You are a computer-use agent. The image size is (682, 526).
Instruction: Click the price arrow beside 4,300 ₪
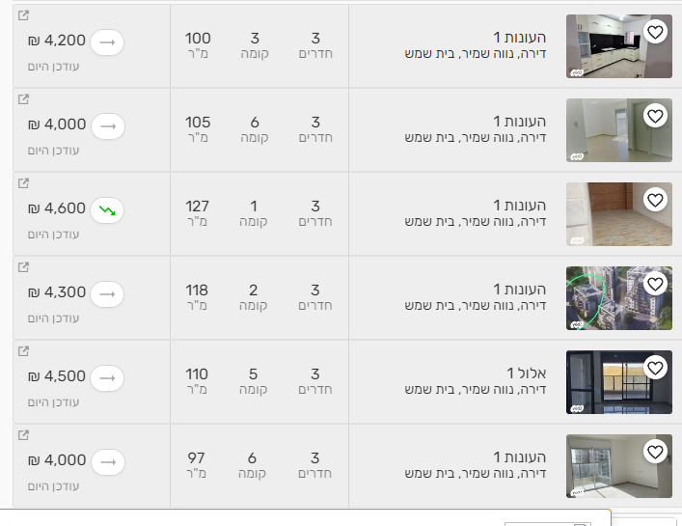click(107, 292)
